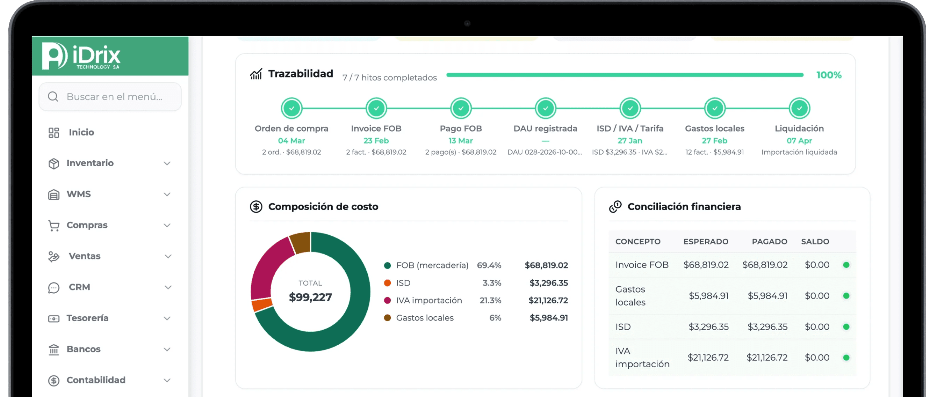Click '$21,126.72' in the cost legend
Screen dimensions: 930x397
[x=548, y=300]
